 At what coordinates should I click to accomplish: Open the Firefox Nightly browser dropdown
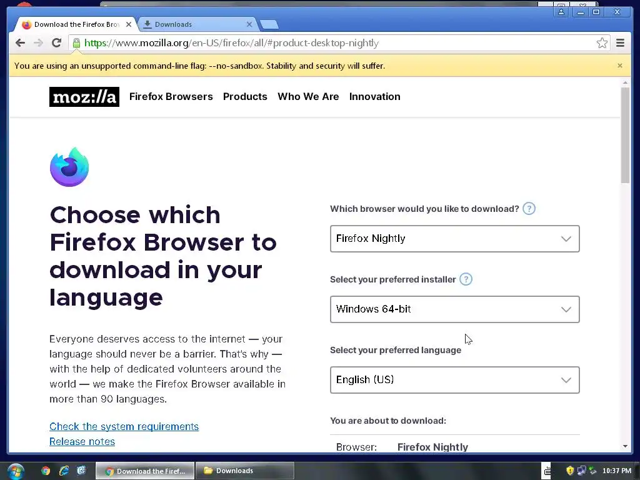click(455, 239)
